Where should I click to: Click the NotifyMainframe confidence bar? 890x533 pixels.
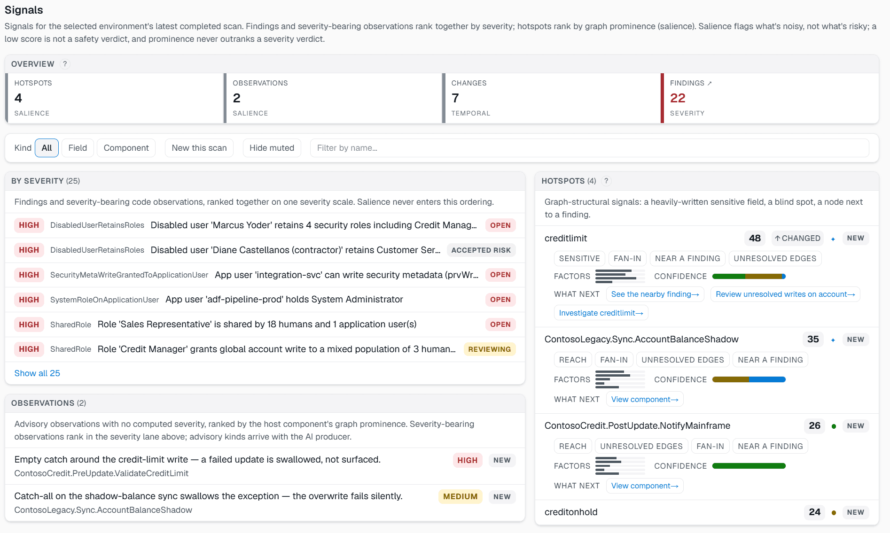point(749,466)
